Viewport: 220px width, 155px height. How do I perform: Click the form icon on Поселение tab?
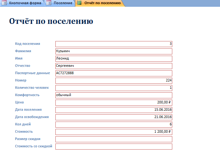pyautogui.click(x=49, y=3)
